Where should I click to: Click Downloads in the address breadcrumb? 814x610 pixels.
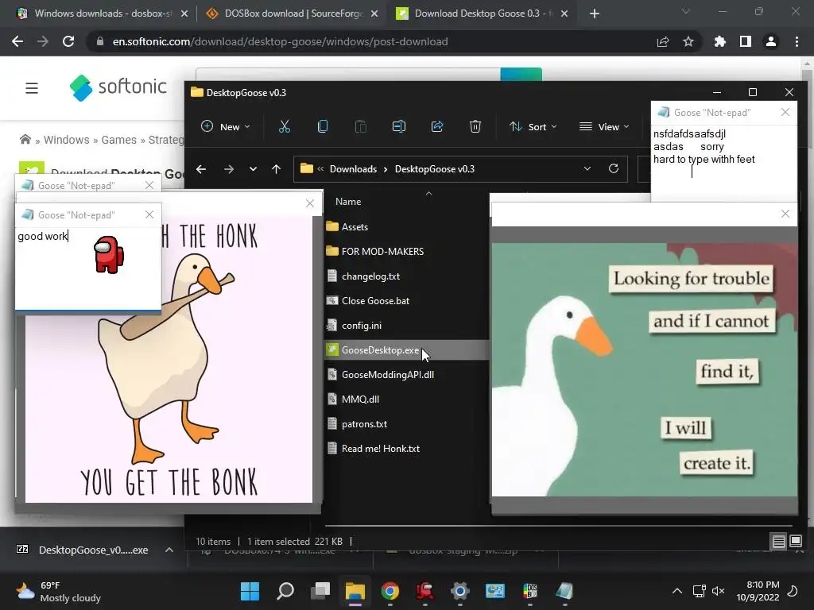tap(353, 169)
